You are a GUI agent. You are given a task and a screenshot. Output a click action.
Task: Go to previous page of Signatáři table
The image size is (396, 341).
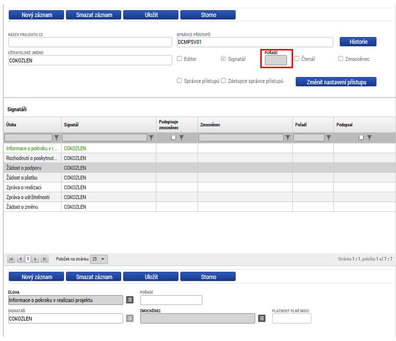tap(21, 259)
